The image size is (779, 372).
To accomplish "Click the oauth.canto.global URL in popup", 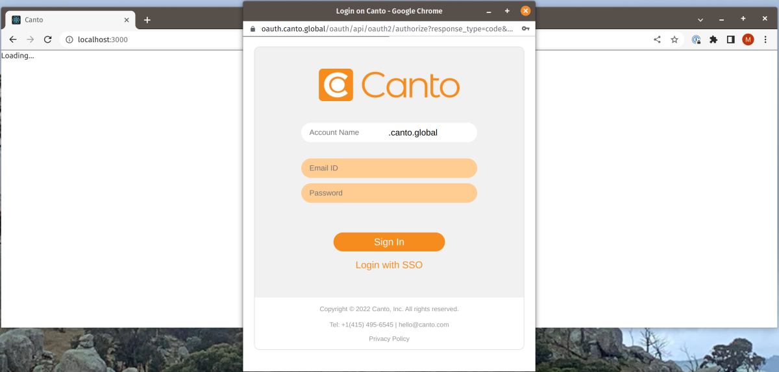I will 387,29.
